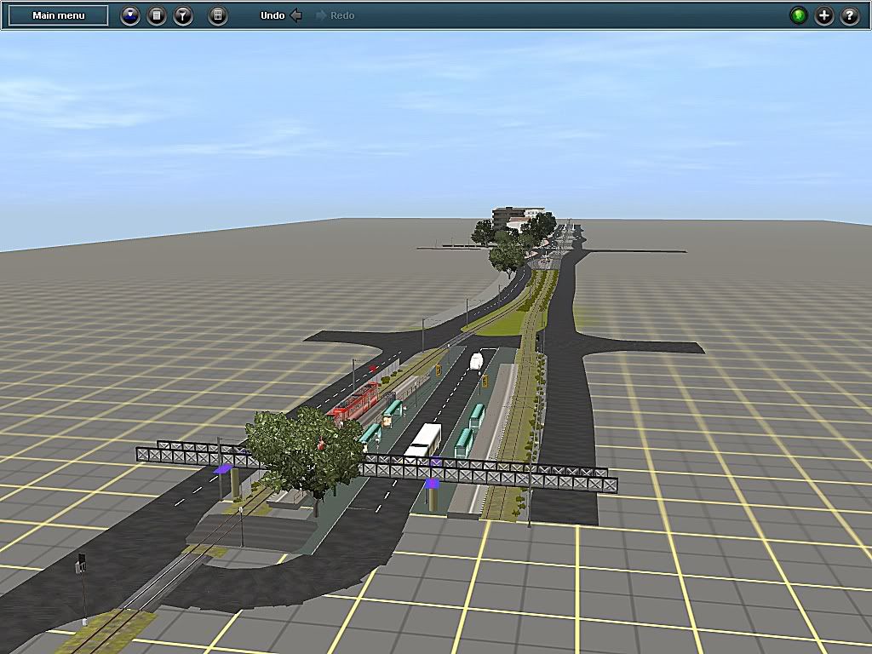Select the large tree beside the footbridge
Screen dimensions: 872x654
[x=305, y=453]
